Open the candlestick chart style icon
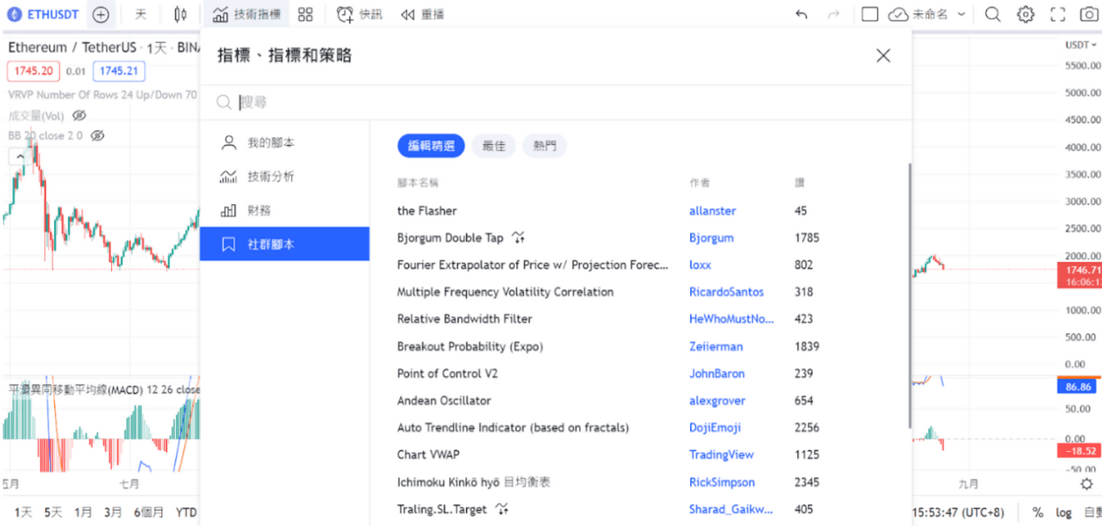Viewport: 1102px width, 526px height. 180,15
